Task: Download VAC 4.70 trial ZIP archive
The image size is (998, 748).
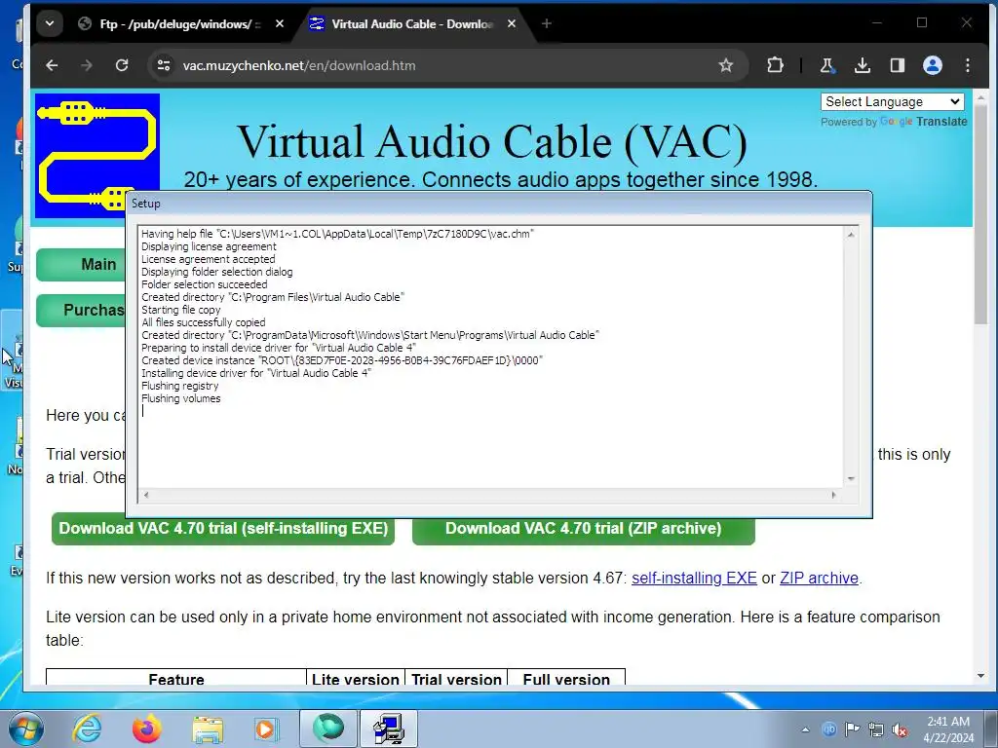Action: point(584,529)
